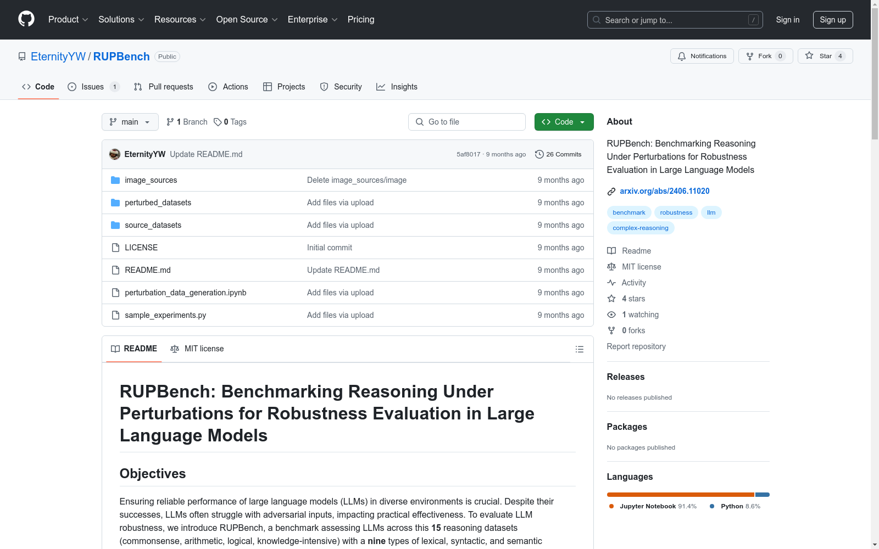Click the LICENSE file icon
The image size is (879, 549).
tap(115, 248)
